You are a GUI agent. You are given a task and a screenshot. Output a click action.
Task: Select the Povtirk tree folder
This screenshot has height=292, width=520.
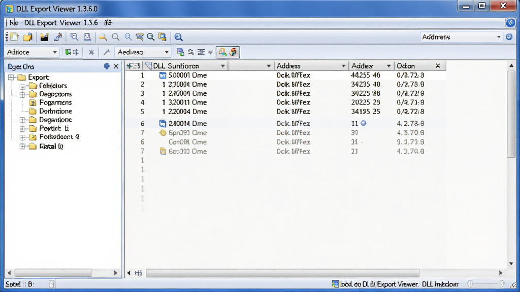coord(54,128)
